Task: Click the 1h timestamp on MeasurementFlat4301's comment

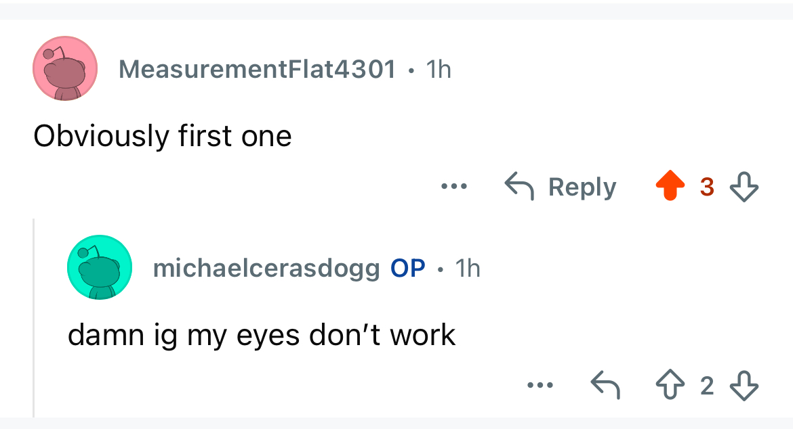Action: (438, 69)
